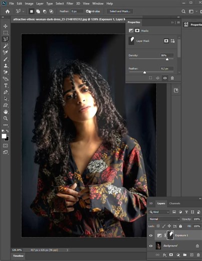
Task: Create a new group folder icon
Action: point(184,255)
